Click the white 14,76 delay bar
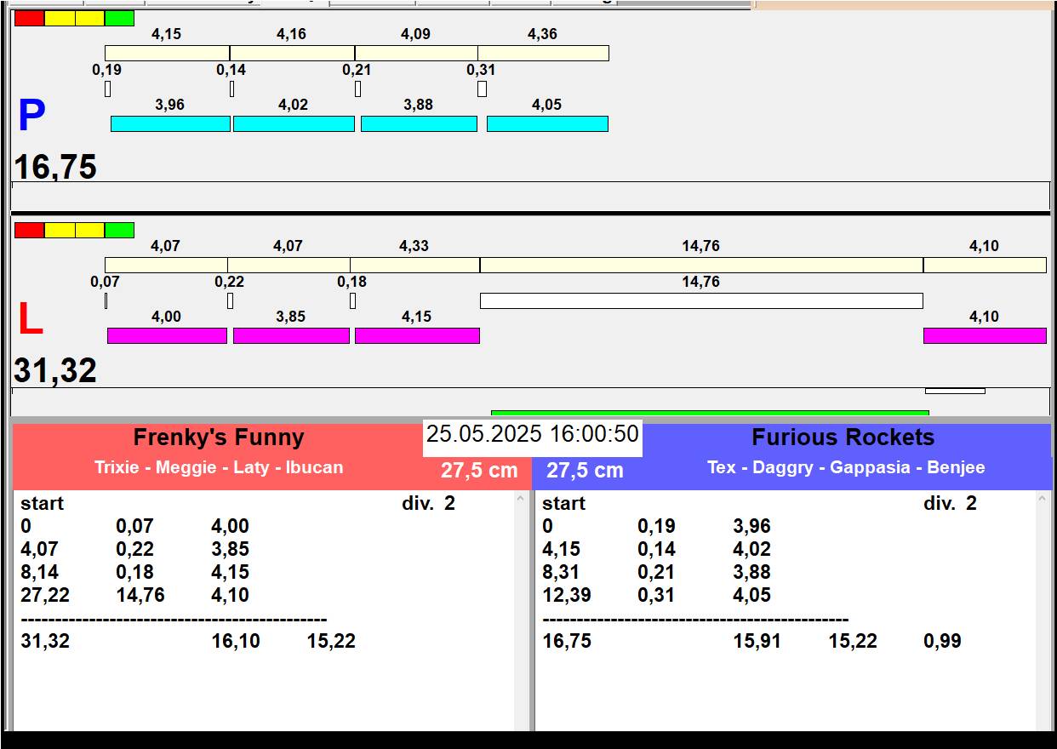This screenshot has width=1057, height=749. 701,300
